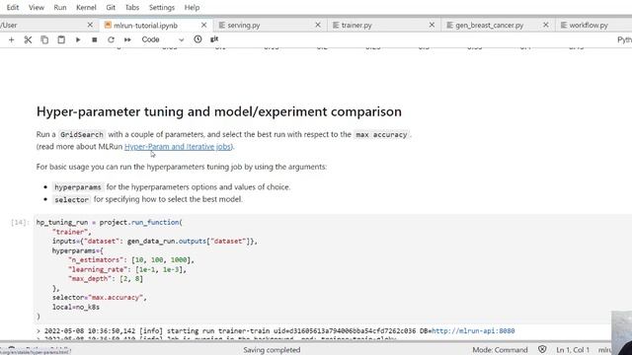Image resolution: width=632 pixels, height=355 pixels.
Task: Click the Hyper-parameter tuning heading
Action: pos(219,111)
